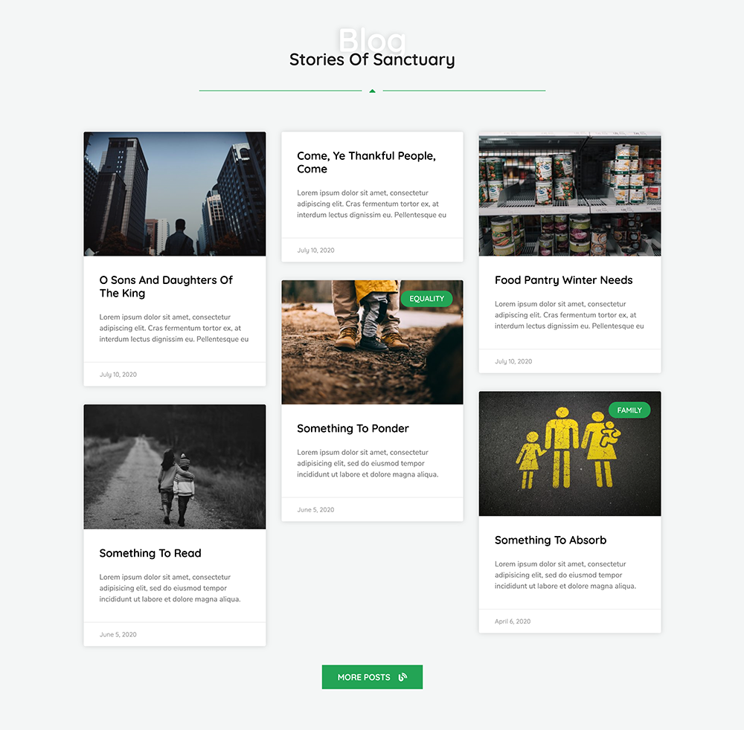The width and height of the screenshot is (744, 730).
Task: Click the city skyscrapers post thumbnail
Action: (x=174, y=194)
